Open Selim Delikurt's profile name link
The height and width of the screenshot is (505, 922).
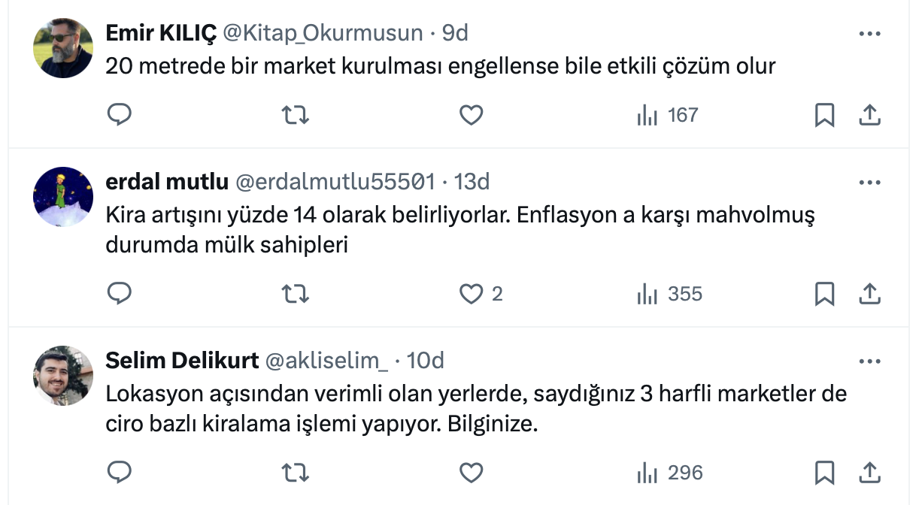(180, 361)
